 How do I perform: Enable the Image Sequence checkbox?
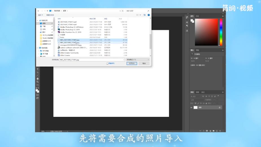[107, 64]
